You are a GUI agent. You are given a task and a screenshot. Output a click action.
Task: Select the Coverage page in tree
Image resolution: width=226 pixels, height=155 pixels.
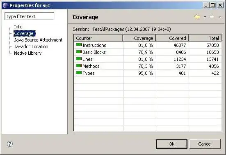pos(25,33)
